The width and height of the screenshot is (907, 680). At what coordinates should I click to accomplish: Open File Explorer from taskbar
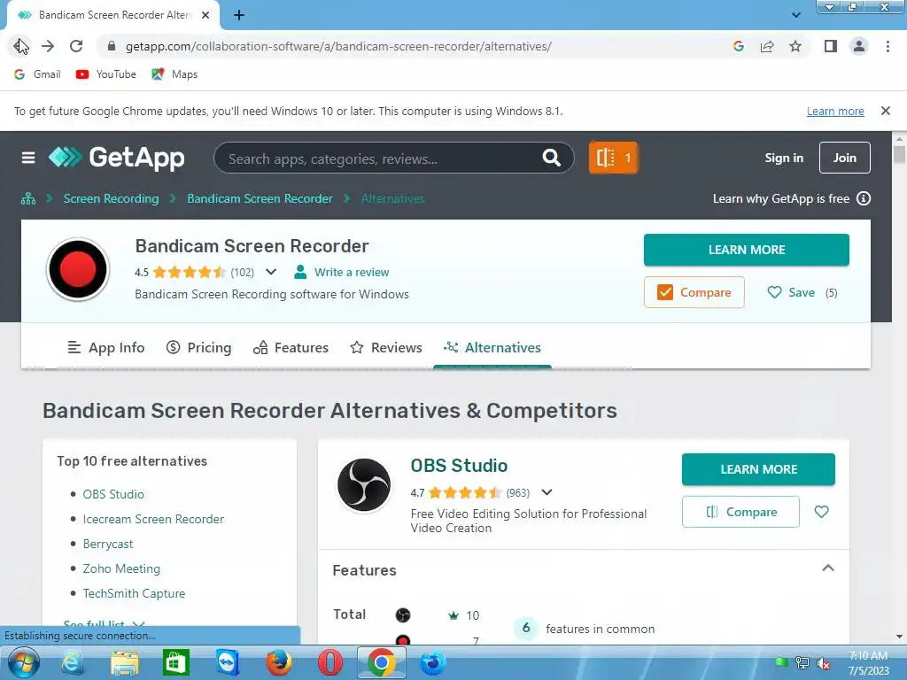coord(125,662)
